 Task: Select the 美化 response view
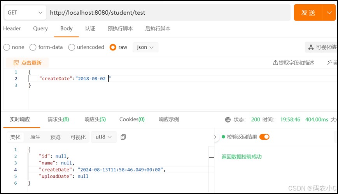pos(15,137)
